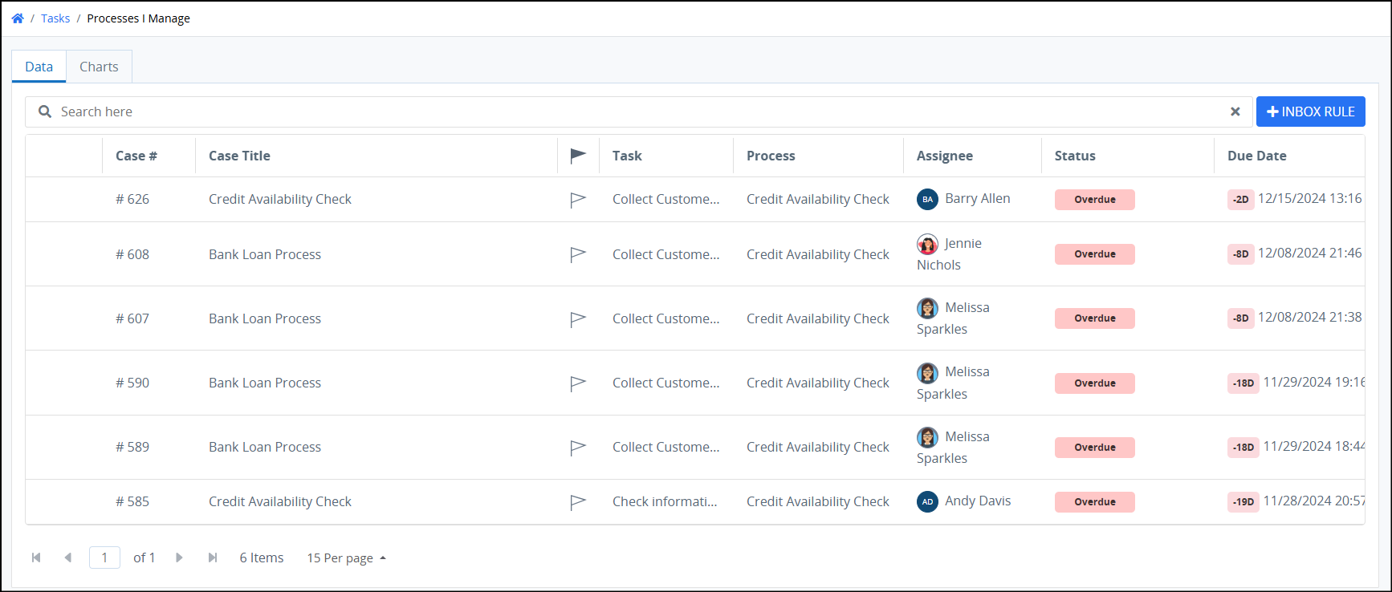Select the Data tab
This screenshot has height=592, width=1392.
click(x=39, y=67)
